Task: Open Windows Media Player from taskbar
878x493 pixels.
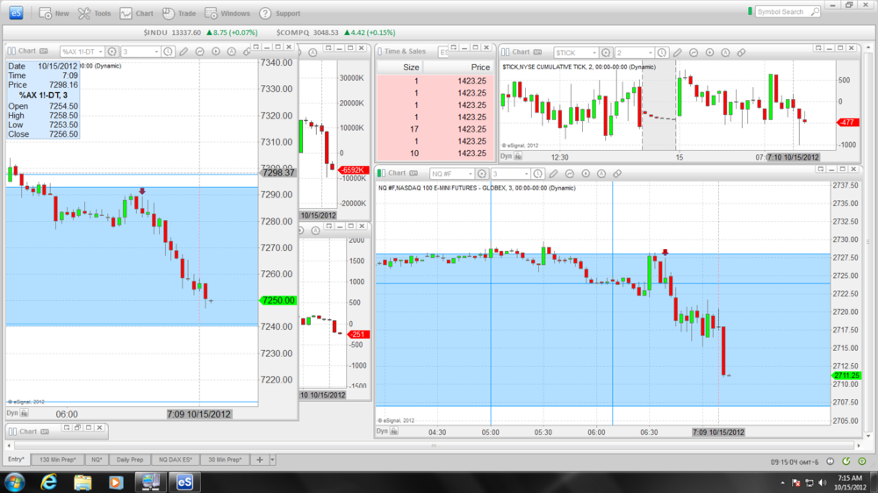Action: pos(116,482)
